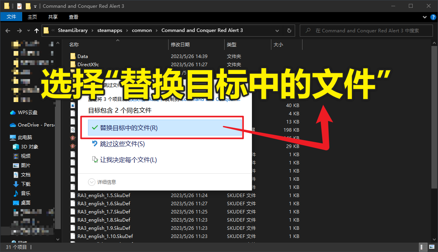Image resolution: width=438 pixels, height=252 pixels.
Task: Select file RA3_english_1.7.SkuDef
Action: [104, 211]
